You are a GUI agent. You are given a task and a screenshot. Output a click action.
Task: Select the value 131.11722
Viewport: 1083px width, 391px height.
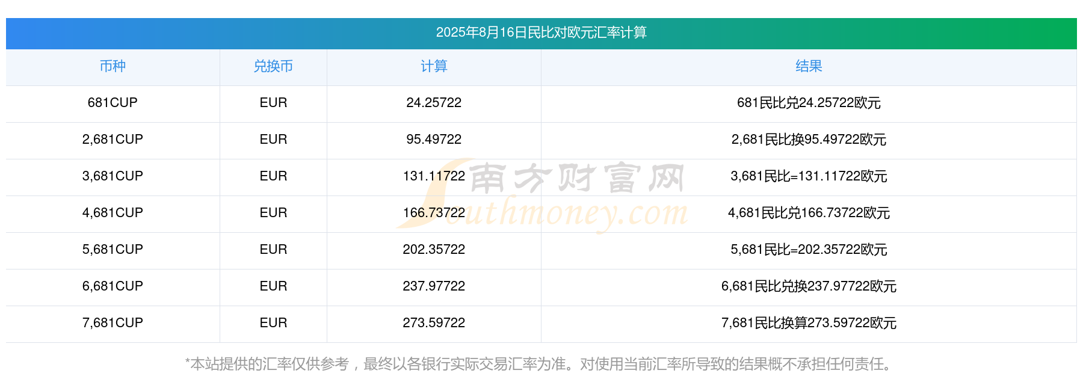[434, 176]
